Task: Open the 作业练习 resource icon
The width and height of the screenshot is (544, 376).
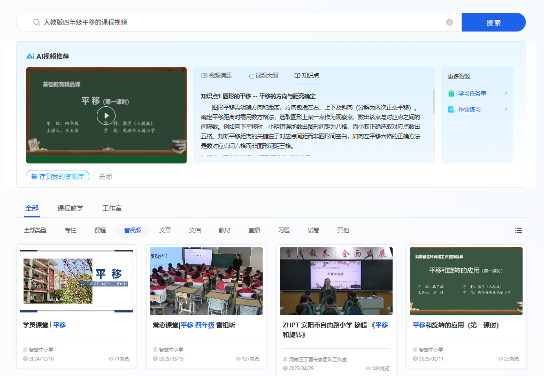Action: (x=451, y=108)
